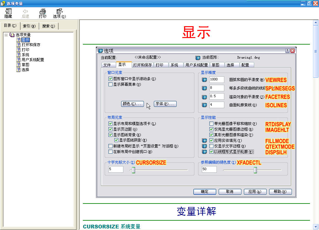
Task: Click the 选项 dialog title icon
Action: 100,51
